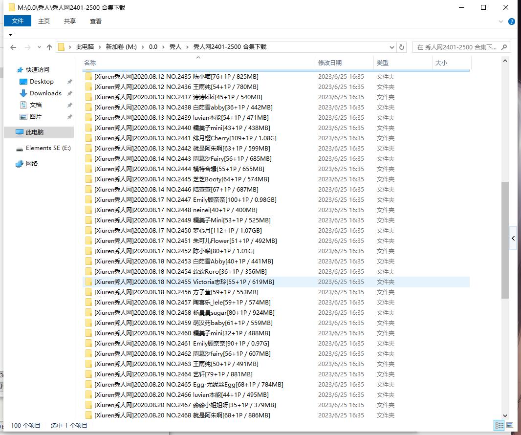521x435 pixels.
Task: Click folder icon of NO.2452 陈小喵
Action: point(88,251)
